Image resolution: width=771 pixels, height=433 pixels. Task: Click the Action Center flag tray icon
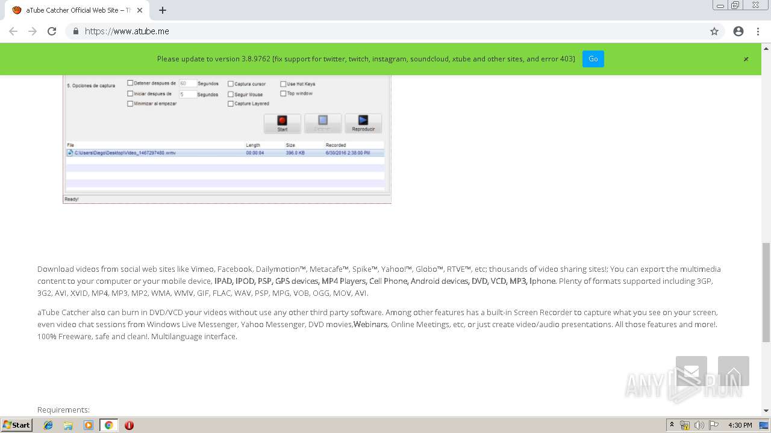[x=714, y=425]
